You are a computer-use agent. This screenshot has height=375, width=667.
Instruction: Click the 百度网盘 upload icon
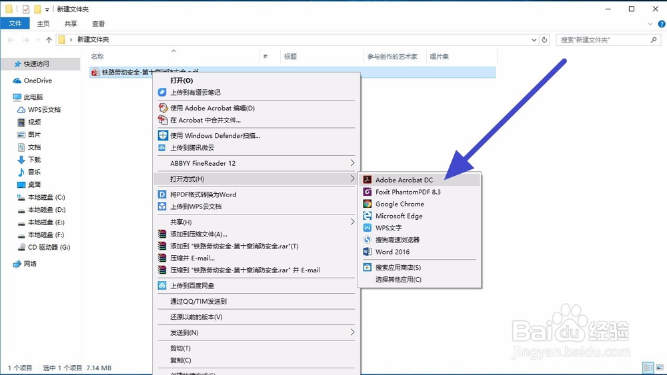click(x=162, y=285)
